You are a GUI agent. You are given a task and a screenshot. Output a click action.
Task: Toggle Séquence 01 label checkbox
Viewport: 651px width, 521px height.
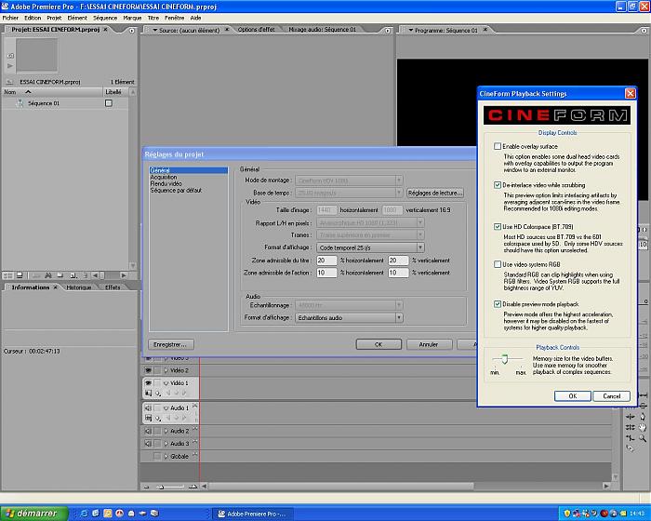pos(109,103)
